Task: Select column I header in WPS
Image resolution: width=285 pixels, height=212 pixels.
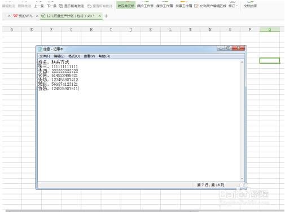Action: pos(111,29)
